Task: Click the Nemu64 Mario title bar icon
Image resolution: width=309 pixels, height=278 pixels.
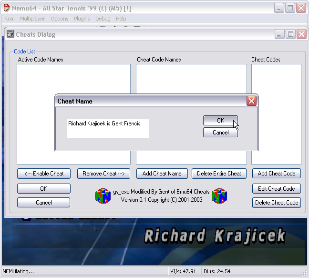Action: click(7, 8)
